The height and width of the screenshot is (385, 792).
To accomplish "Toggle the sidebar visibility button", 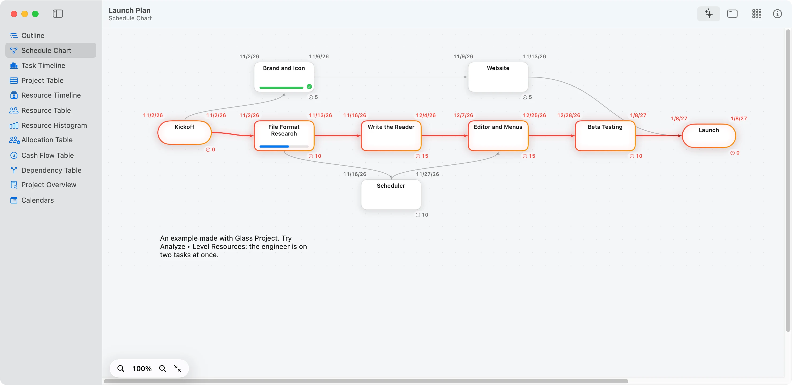I will pos(58,14).
